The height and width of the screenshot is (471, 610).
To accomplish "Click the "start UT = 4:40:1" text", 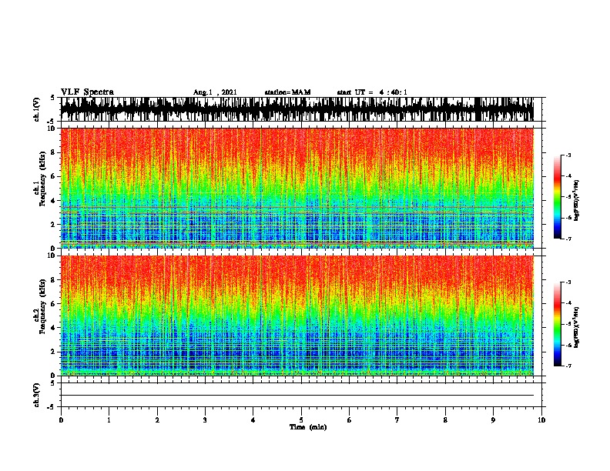I will pyautogui.click(x=372, y=92).
